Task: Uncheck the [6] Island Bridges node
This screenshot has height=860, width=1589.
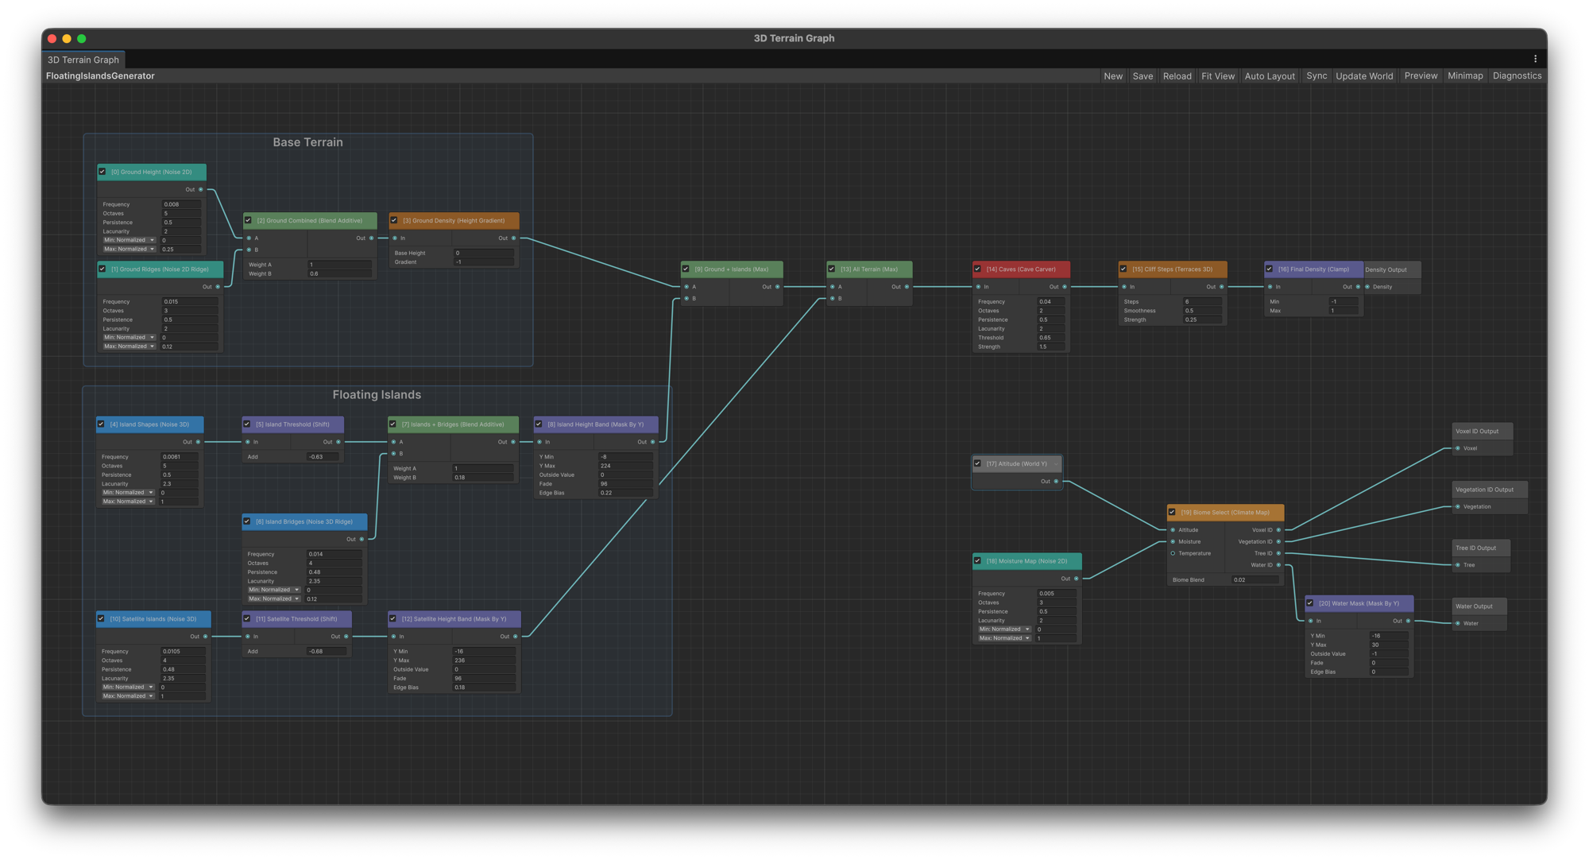Action: coord(247,521)
